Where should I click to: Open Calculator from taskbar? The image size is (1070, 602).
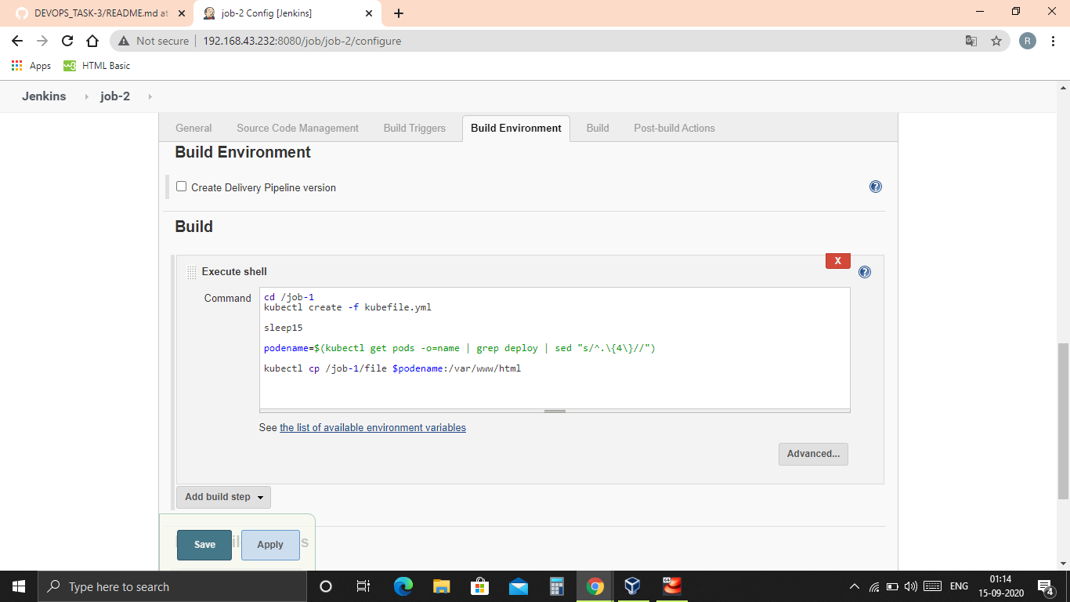coord(557,586)
